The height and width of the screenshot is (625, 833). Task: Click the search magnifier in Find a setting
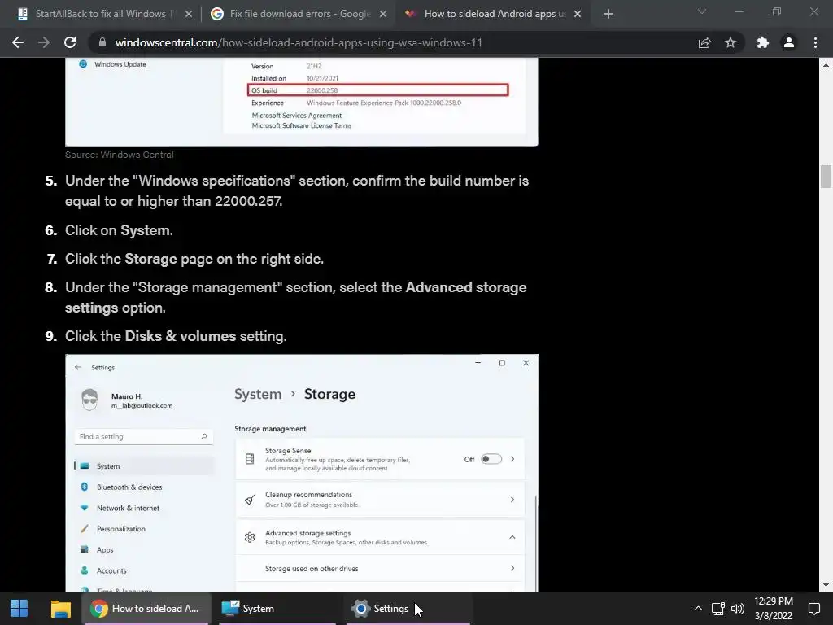204,436
